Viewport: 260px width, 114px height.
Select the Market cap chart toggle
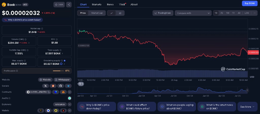pos(97,13)
